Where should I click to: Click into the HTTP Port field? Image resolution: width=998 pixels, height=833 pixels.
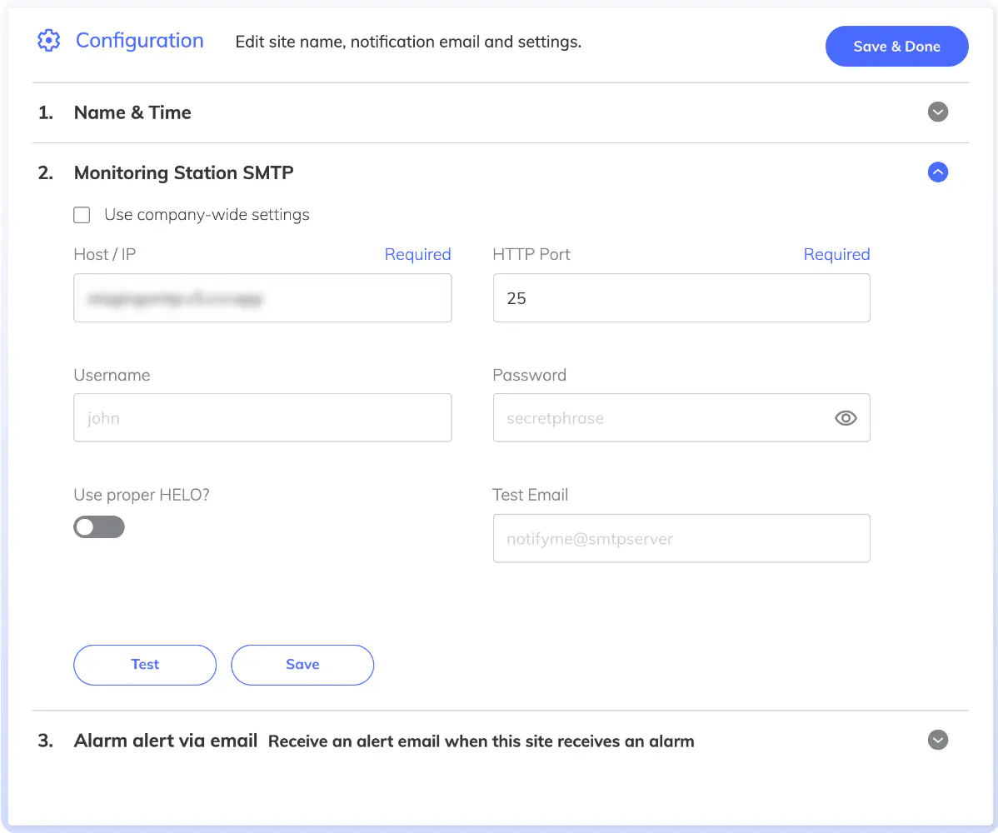click(681, 298)
